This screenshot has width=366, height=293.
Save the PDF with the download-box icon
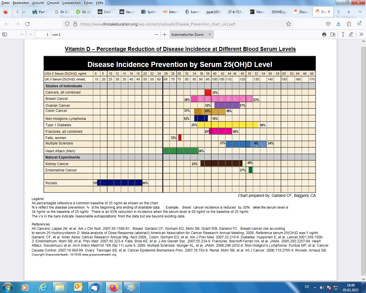(333, 34)
